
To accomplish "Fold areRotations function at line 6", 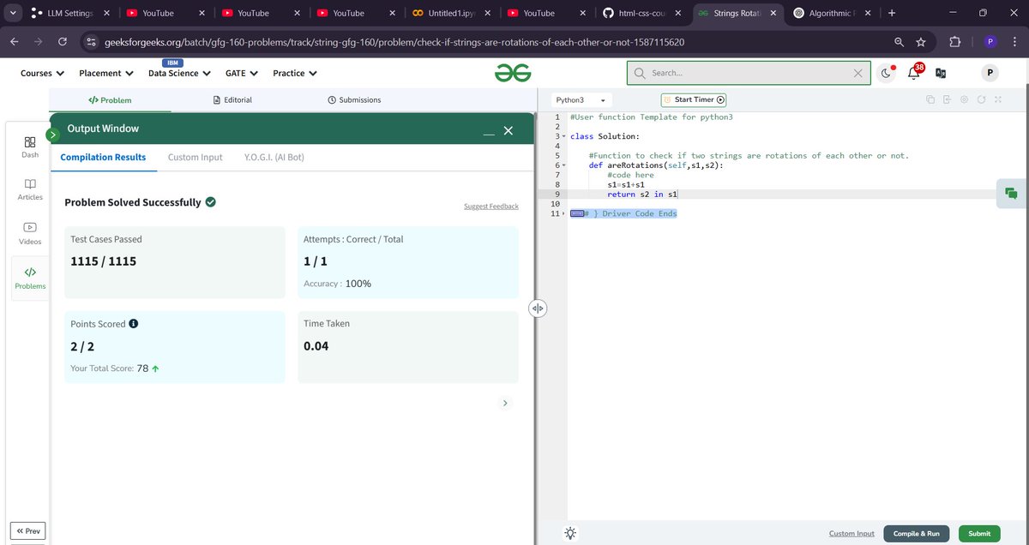I will pyautogui.click(x=563, y=165).
